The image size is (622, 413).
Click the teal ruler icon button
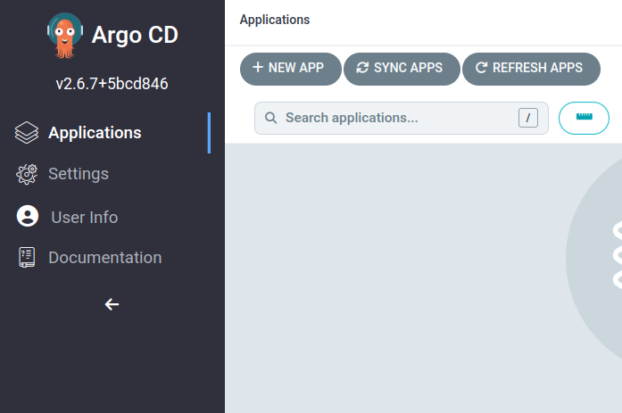coord(584,118)
